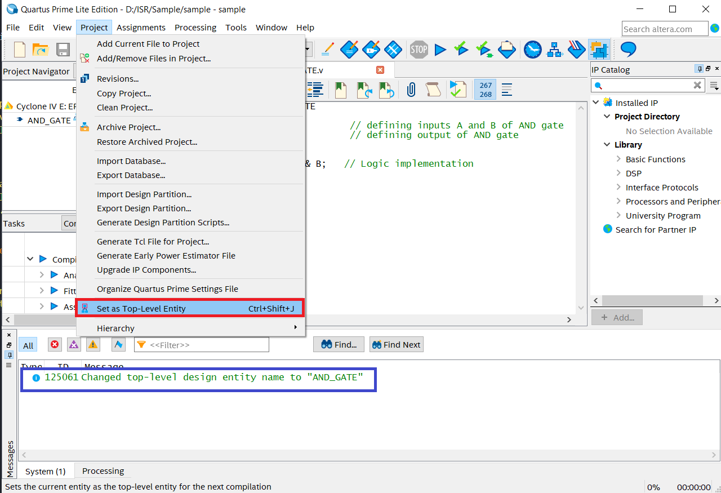Toggle the Messages panel pin button
Viewport: 721px width, 493px height.
coord(9,355)
